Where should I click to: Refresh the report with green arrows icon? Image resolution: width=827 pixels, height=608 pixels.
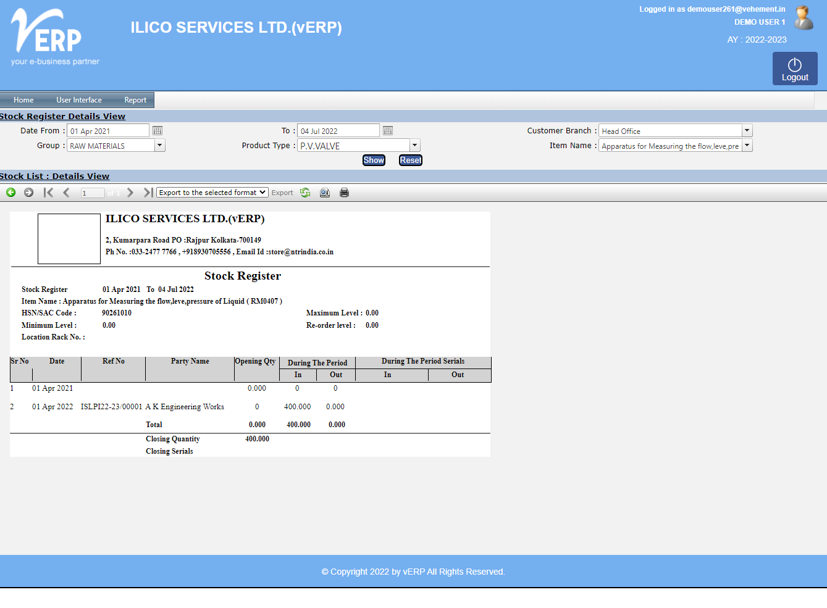(305, 193)
